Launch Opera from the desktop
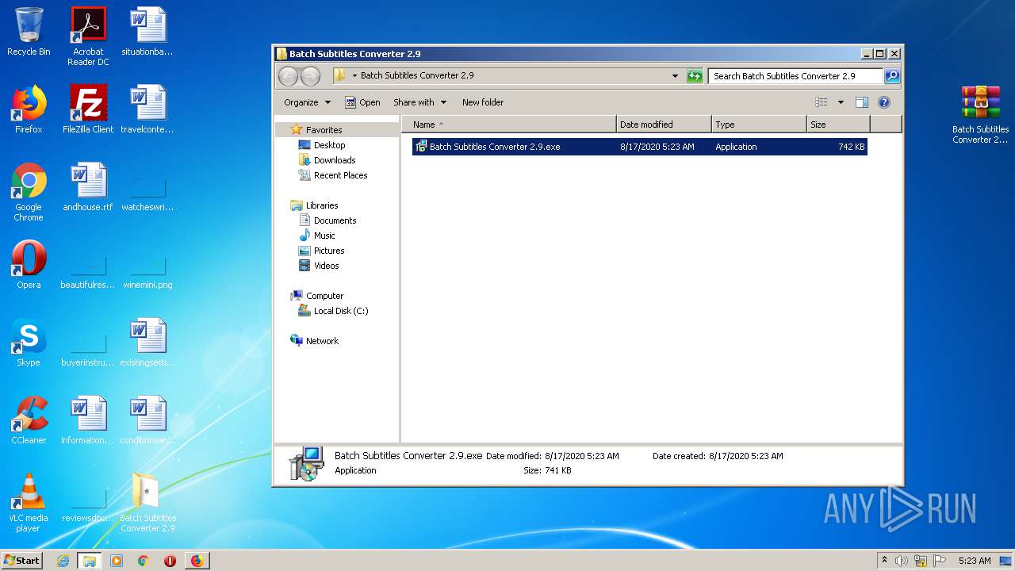Image resolution: width=1015 pixels, height=571 pixels. click(29, 265)
